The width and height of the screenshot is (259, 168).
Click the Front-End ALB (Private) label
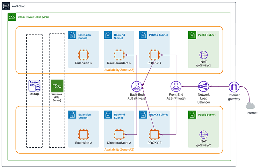click(176, 97)
